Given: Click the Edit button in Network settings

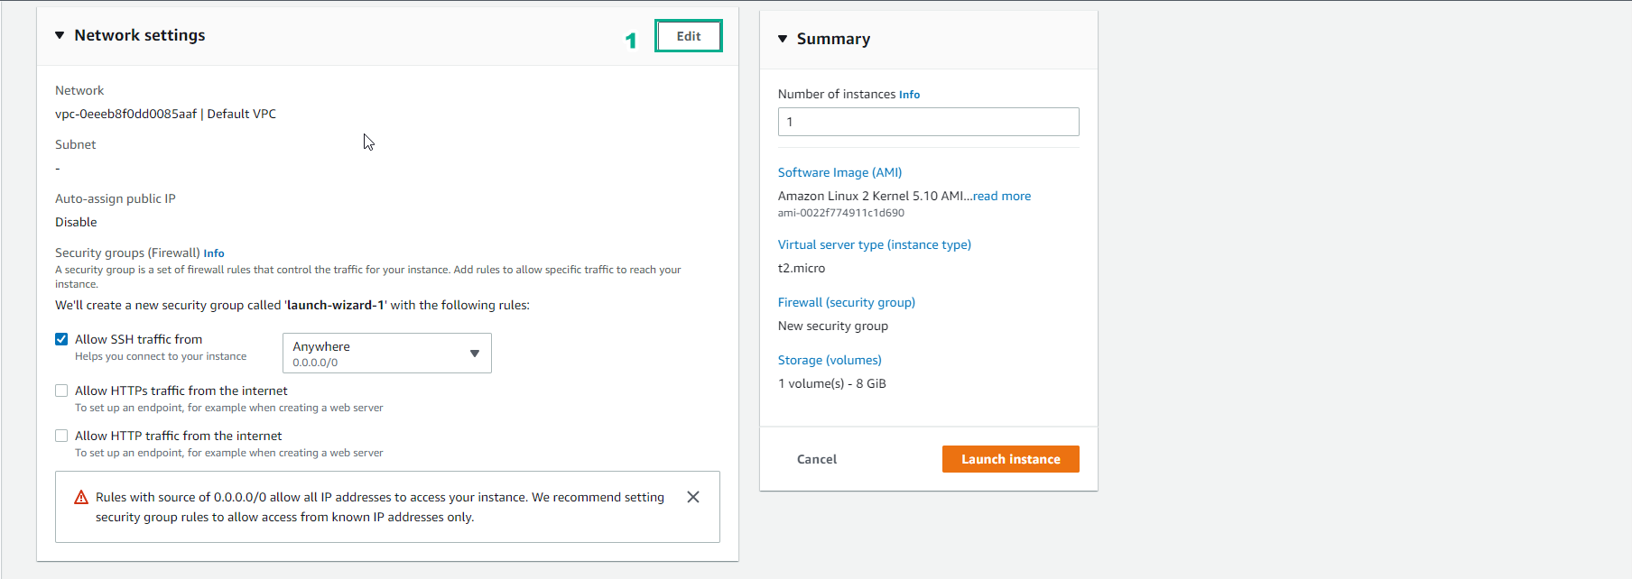Looking at the screenshot, I should click(688, 36).
